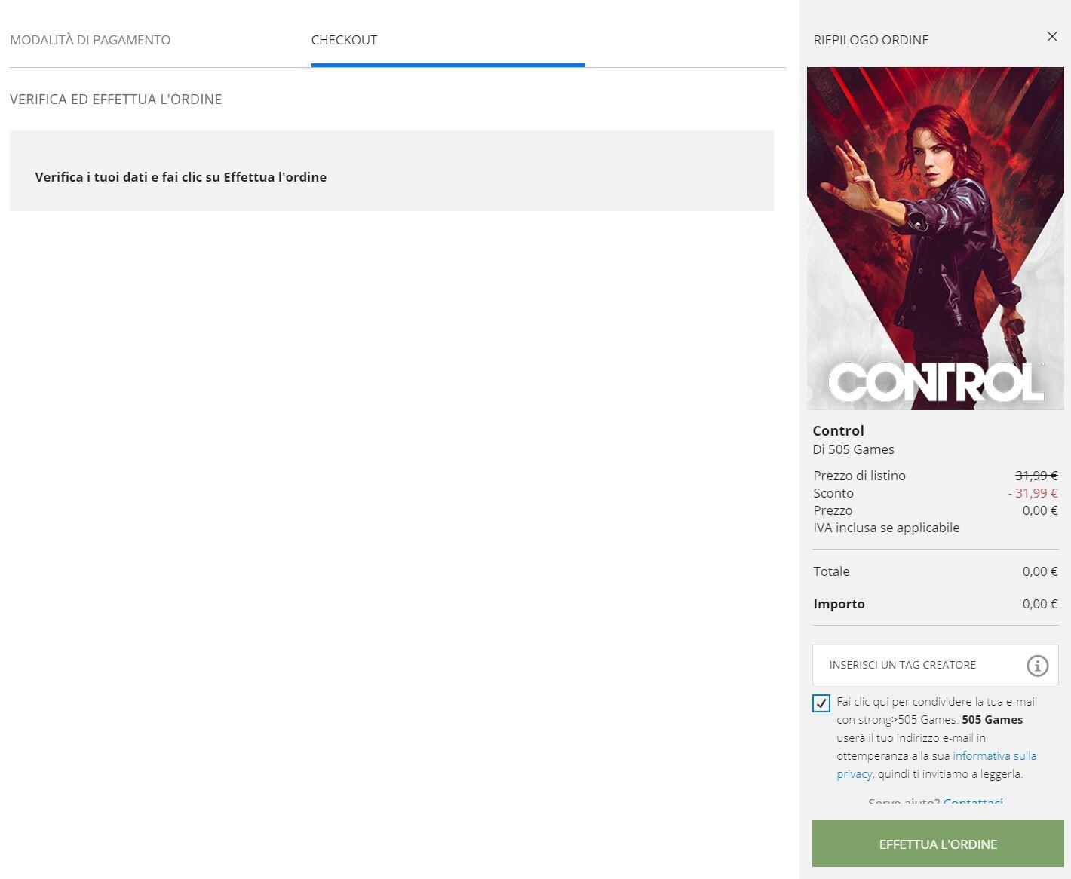Close the Riepilogo Ordine panel
Image resolution: width=1071 pixels, height=879 pixels.
(1052, 37)
